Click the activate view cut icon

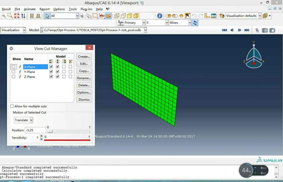pos(108,16)
